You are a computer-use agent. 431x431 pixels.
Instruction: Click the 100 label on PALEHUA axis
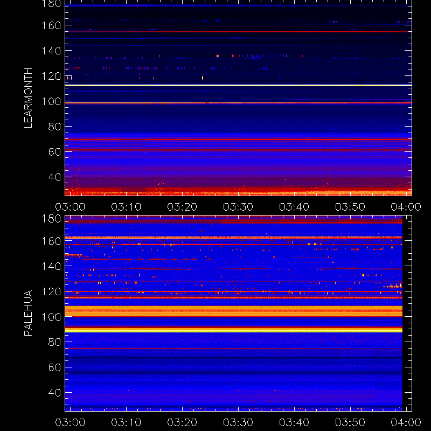pyautogui.click(x=51, y=317)
